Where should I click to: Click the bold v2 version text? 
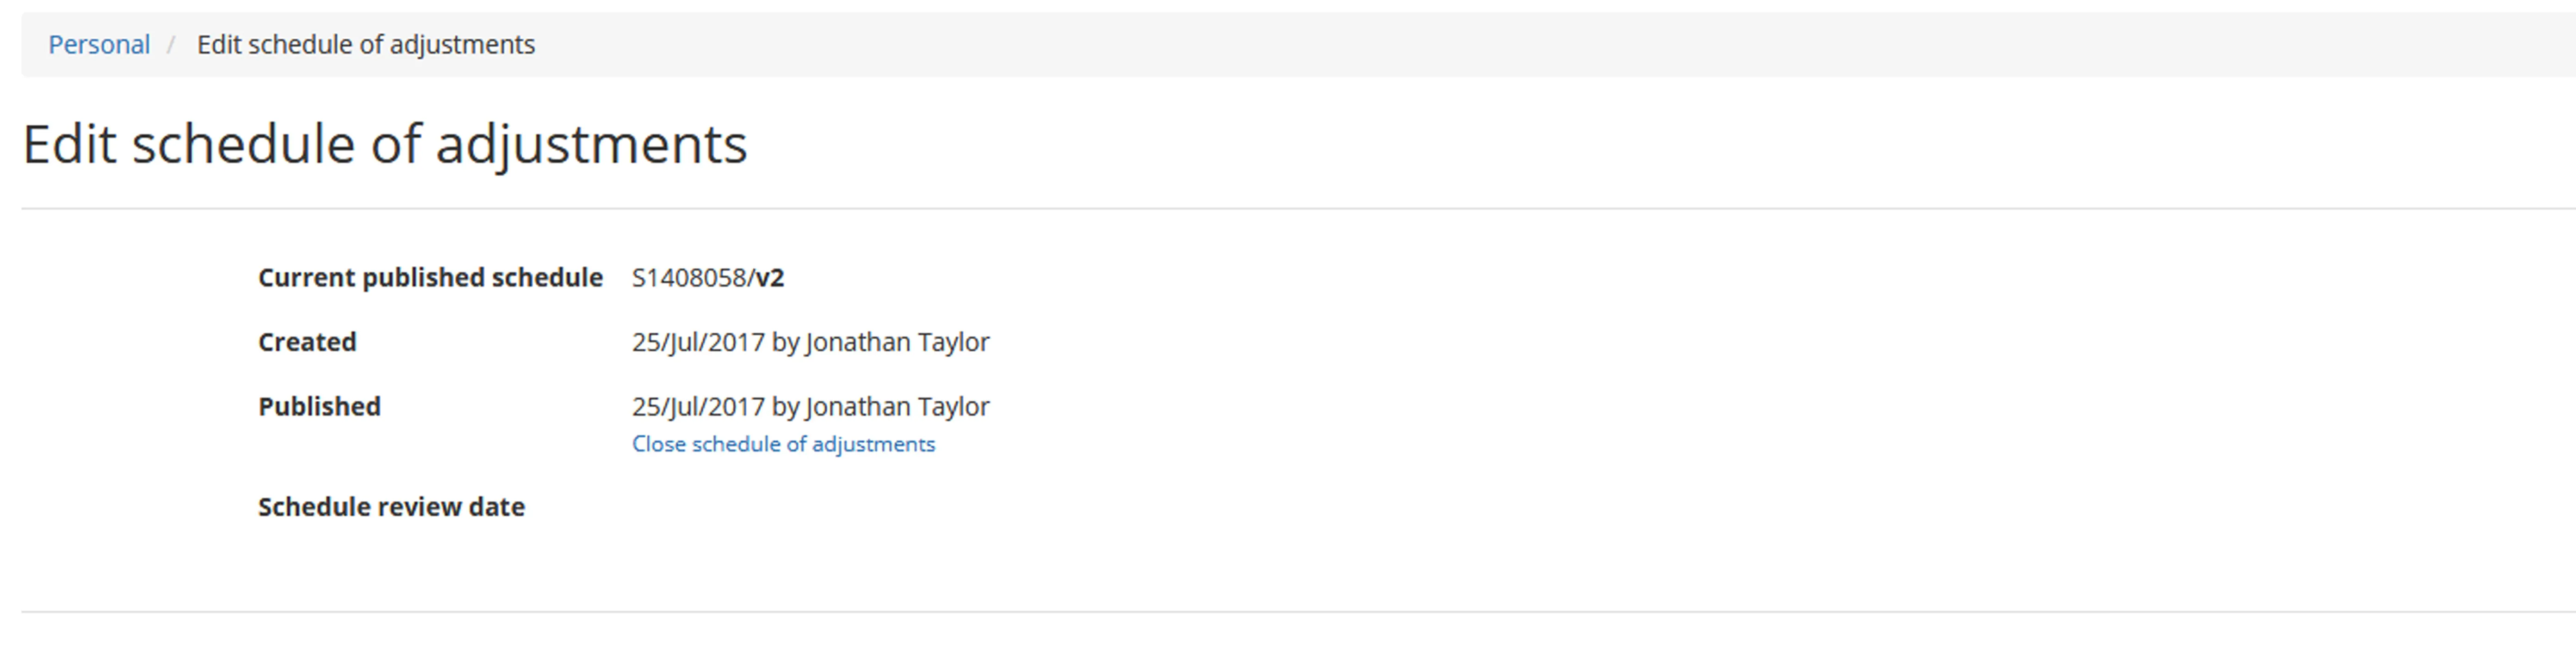point(770,278)
